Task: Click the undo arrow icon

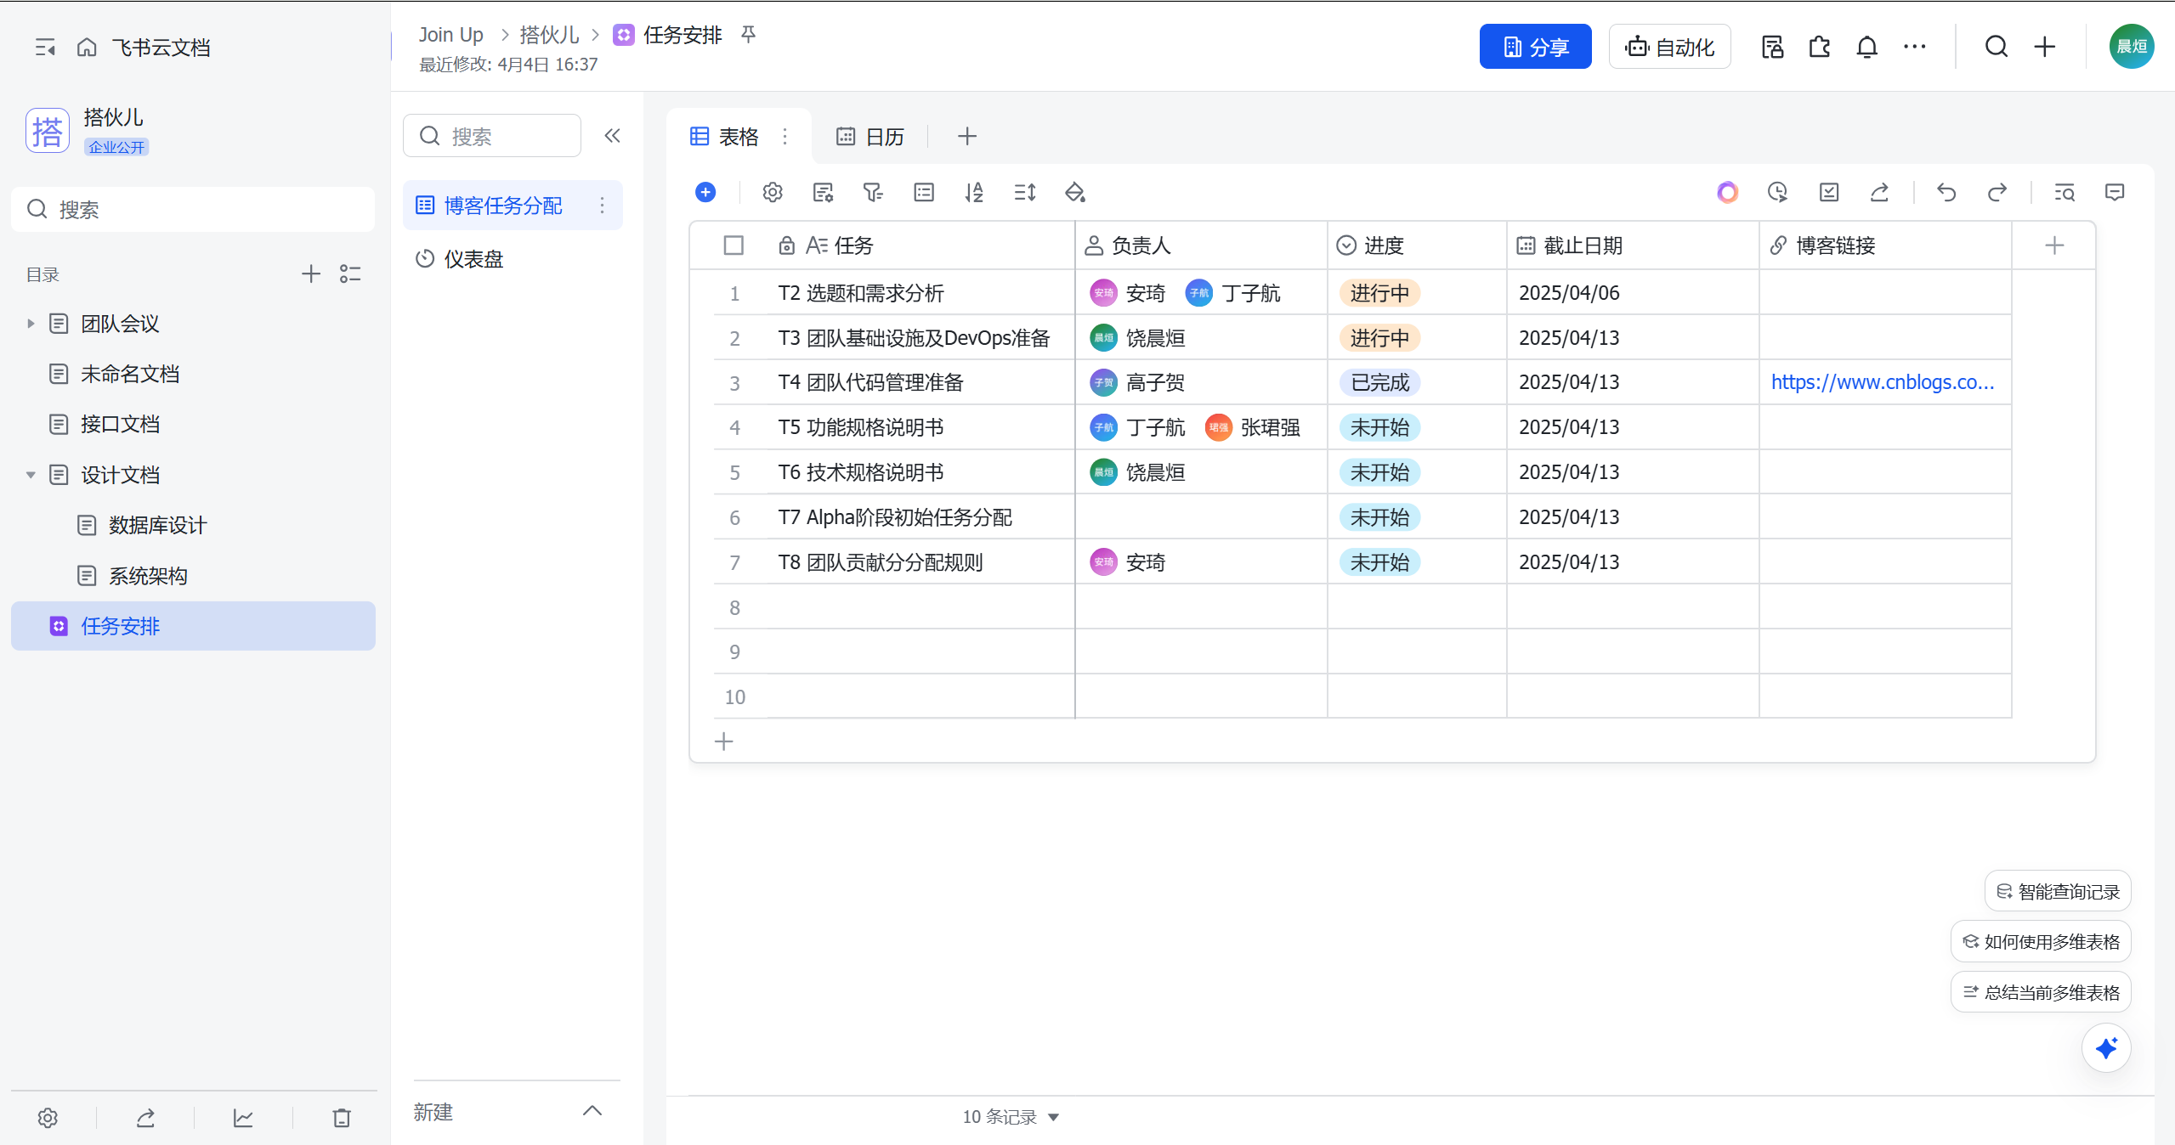Action: [1946, 193]
